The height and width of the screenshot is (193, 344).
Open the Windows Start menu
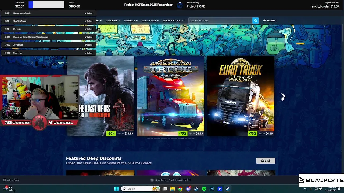point(116,189)
